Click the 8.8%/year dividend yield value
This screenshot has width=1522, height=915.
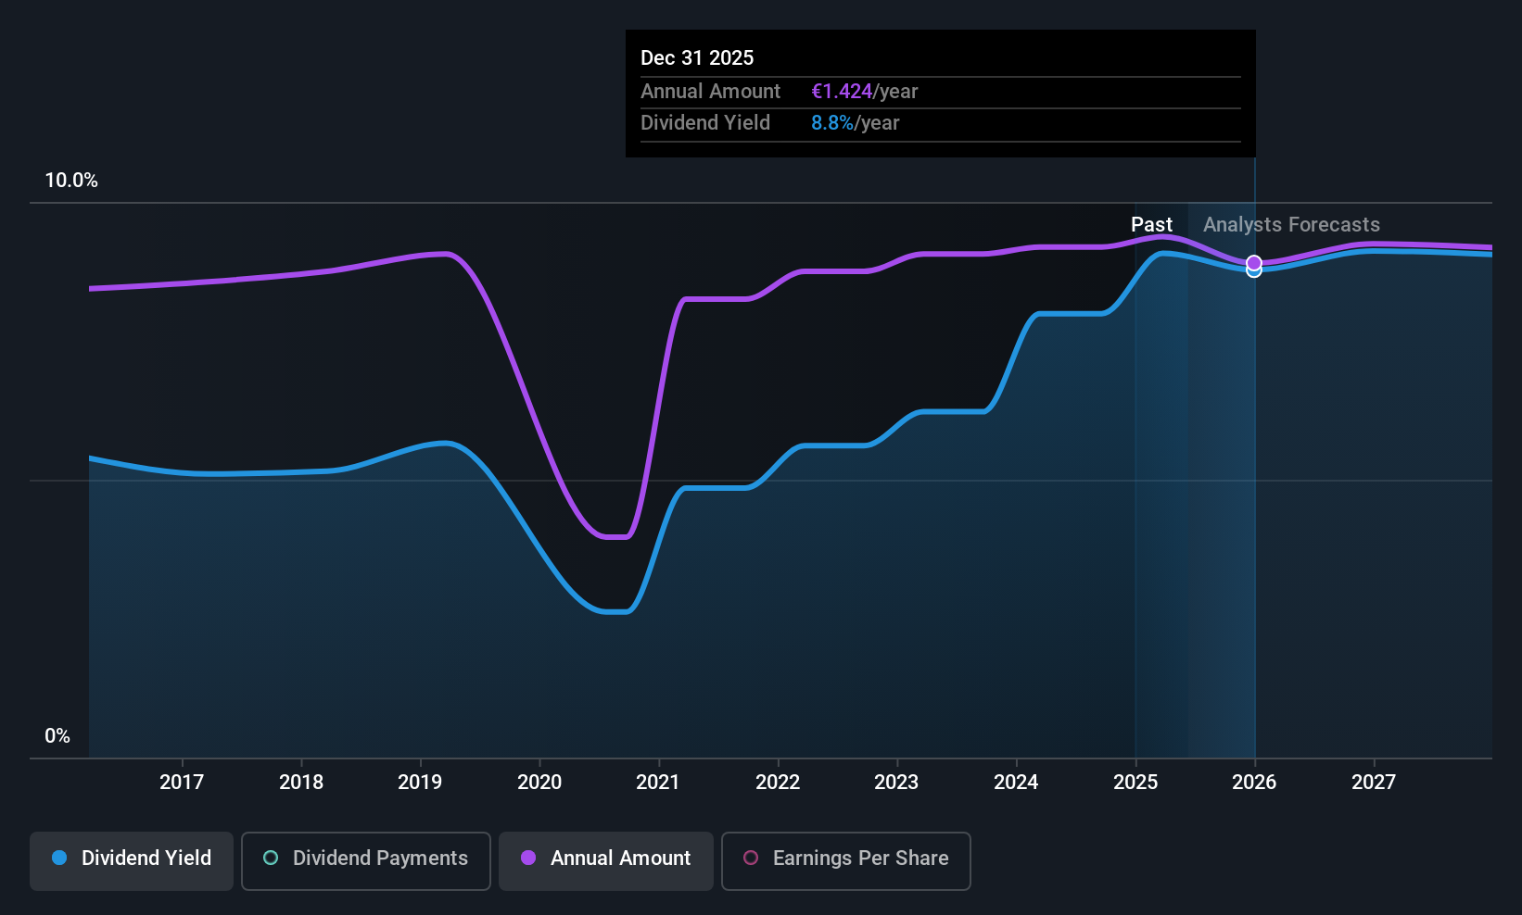point(855,122)
